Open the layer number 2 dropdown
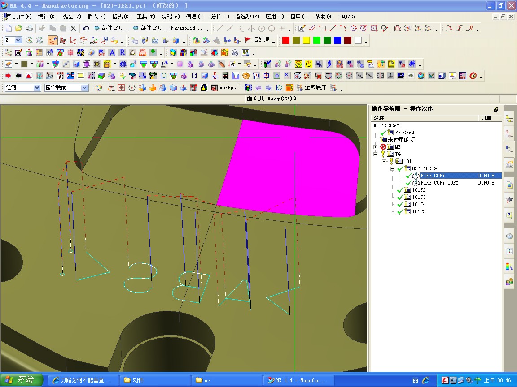517x387 pixels. click(x=18, y=40)
